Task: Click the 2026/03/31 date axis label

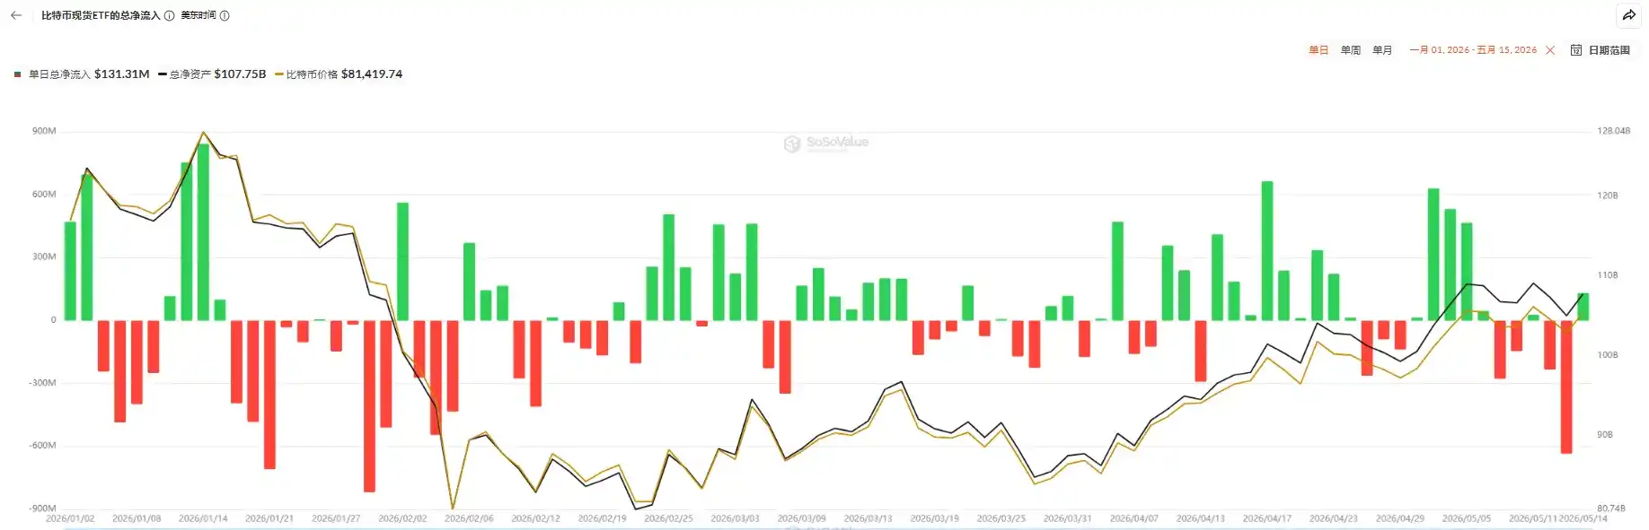Action: coord(1067,519)
